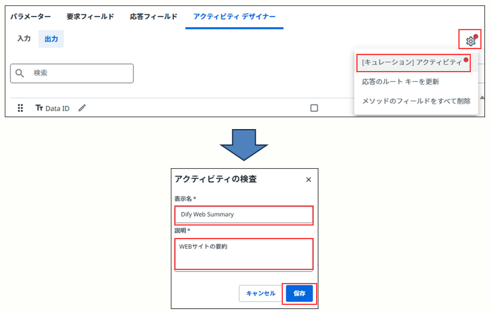This screenshot has height=312, width=491.
Task: Open the gear settings menu icon
Action: coord(470,41)
